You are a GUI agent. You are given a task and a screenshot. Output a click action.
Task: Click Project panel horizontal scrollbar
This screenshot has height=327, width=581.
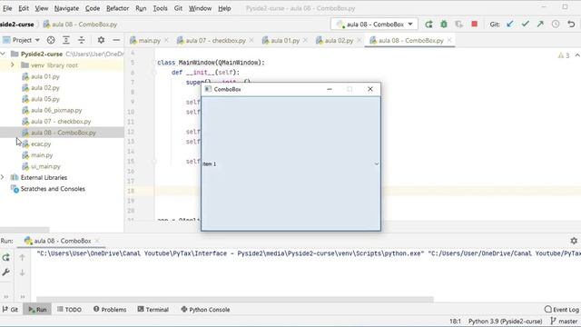click(x=25, y=230)
